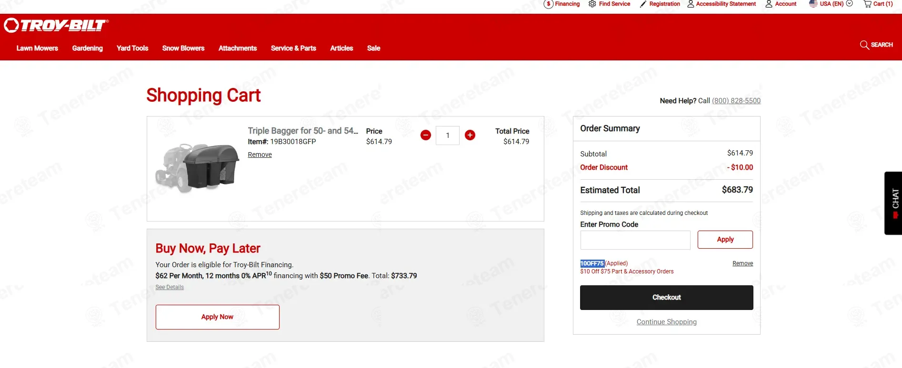This screenshot has height=368, width=902.
Task: Click the $10 Off $75 promo description
Action: pos(627,271)
